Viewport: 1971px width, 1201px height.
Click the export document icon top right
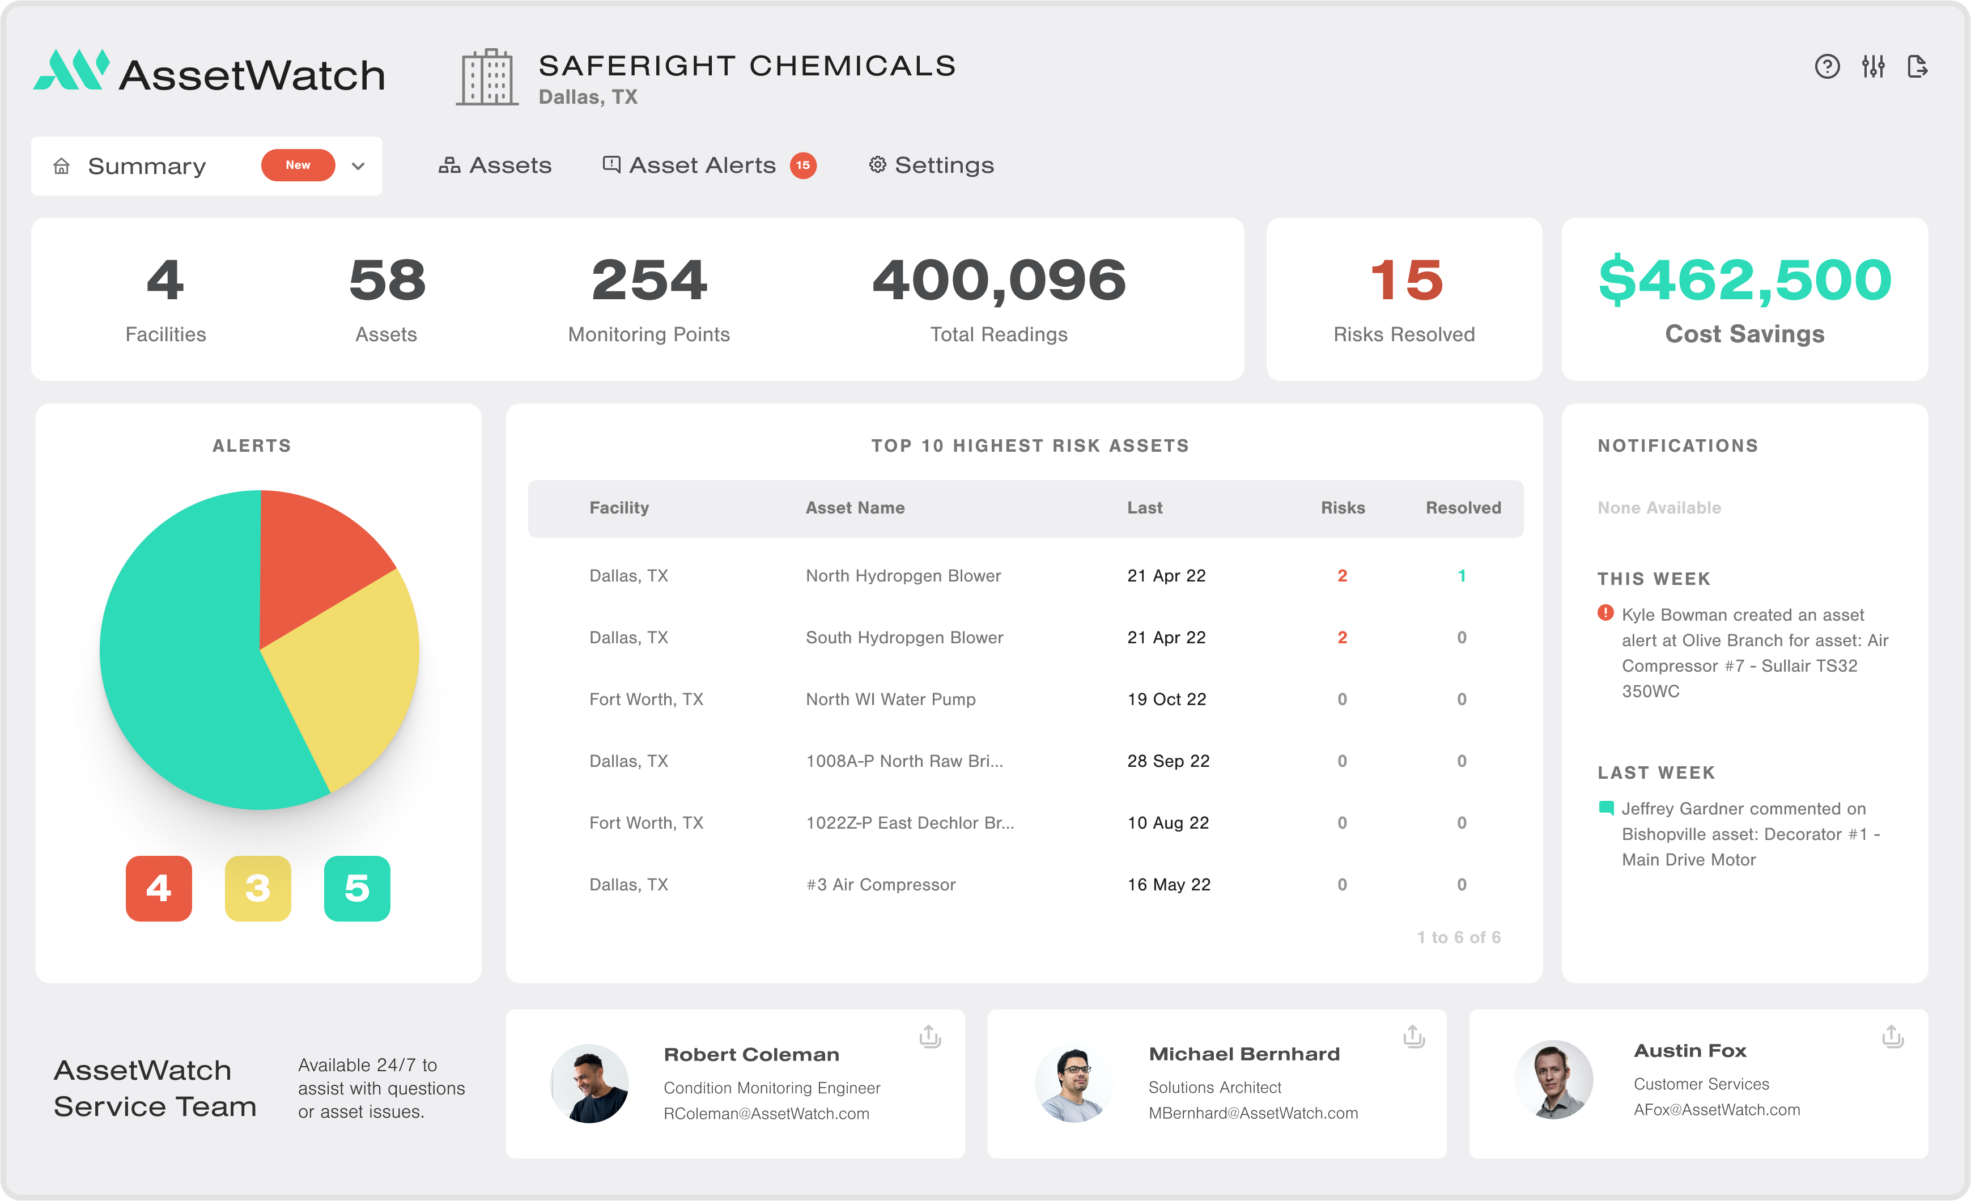pos(1919,68)
